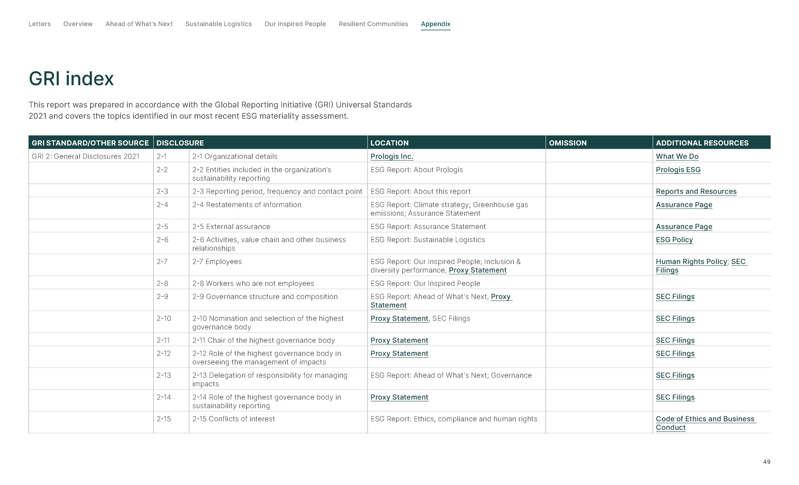Click ESG Report: Ethics, compliance and human rights
Screen dimensions: 799x485
click(454, 419)
